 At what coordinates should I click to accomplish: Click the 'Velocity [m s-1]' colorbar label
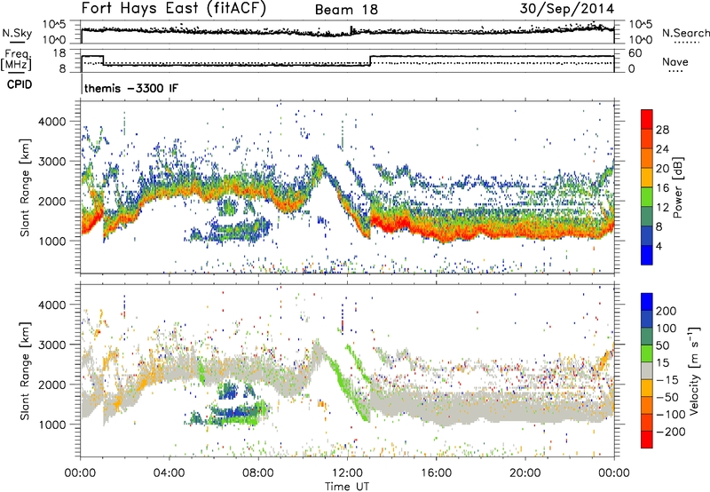tap(694, 370)
